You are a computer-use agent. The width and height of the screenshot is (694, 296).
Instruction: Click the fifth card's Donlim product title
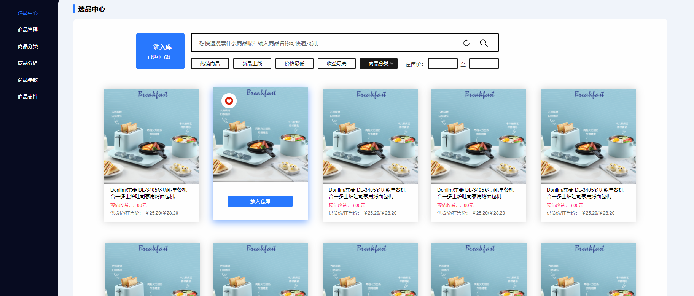click(x=587, y=193)
